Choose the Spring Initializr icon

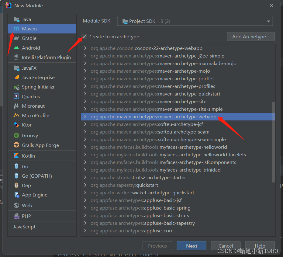tap(16, 87)
